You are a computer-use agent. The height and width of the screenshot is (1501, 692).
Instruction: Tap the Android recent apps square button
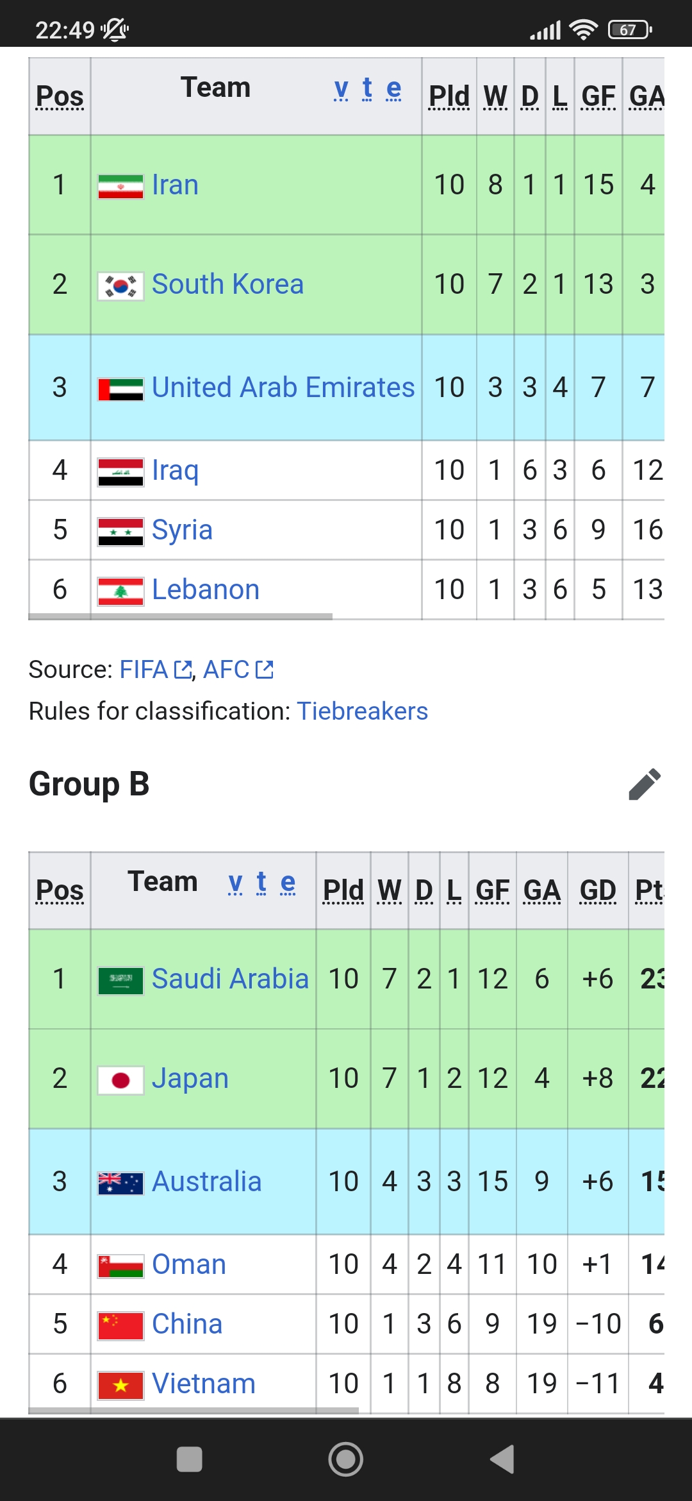[x=190, y=1459]
